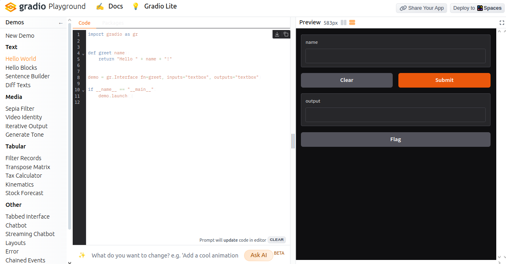This screenshot has width=506, height=264.
Task: Open the Generate Tone demo
Action: [x=24, y=135]
